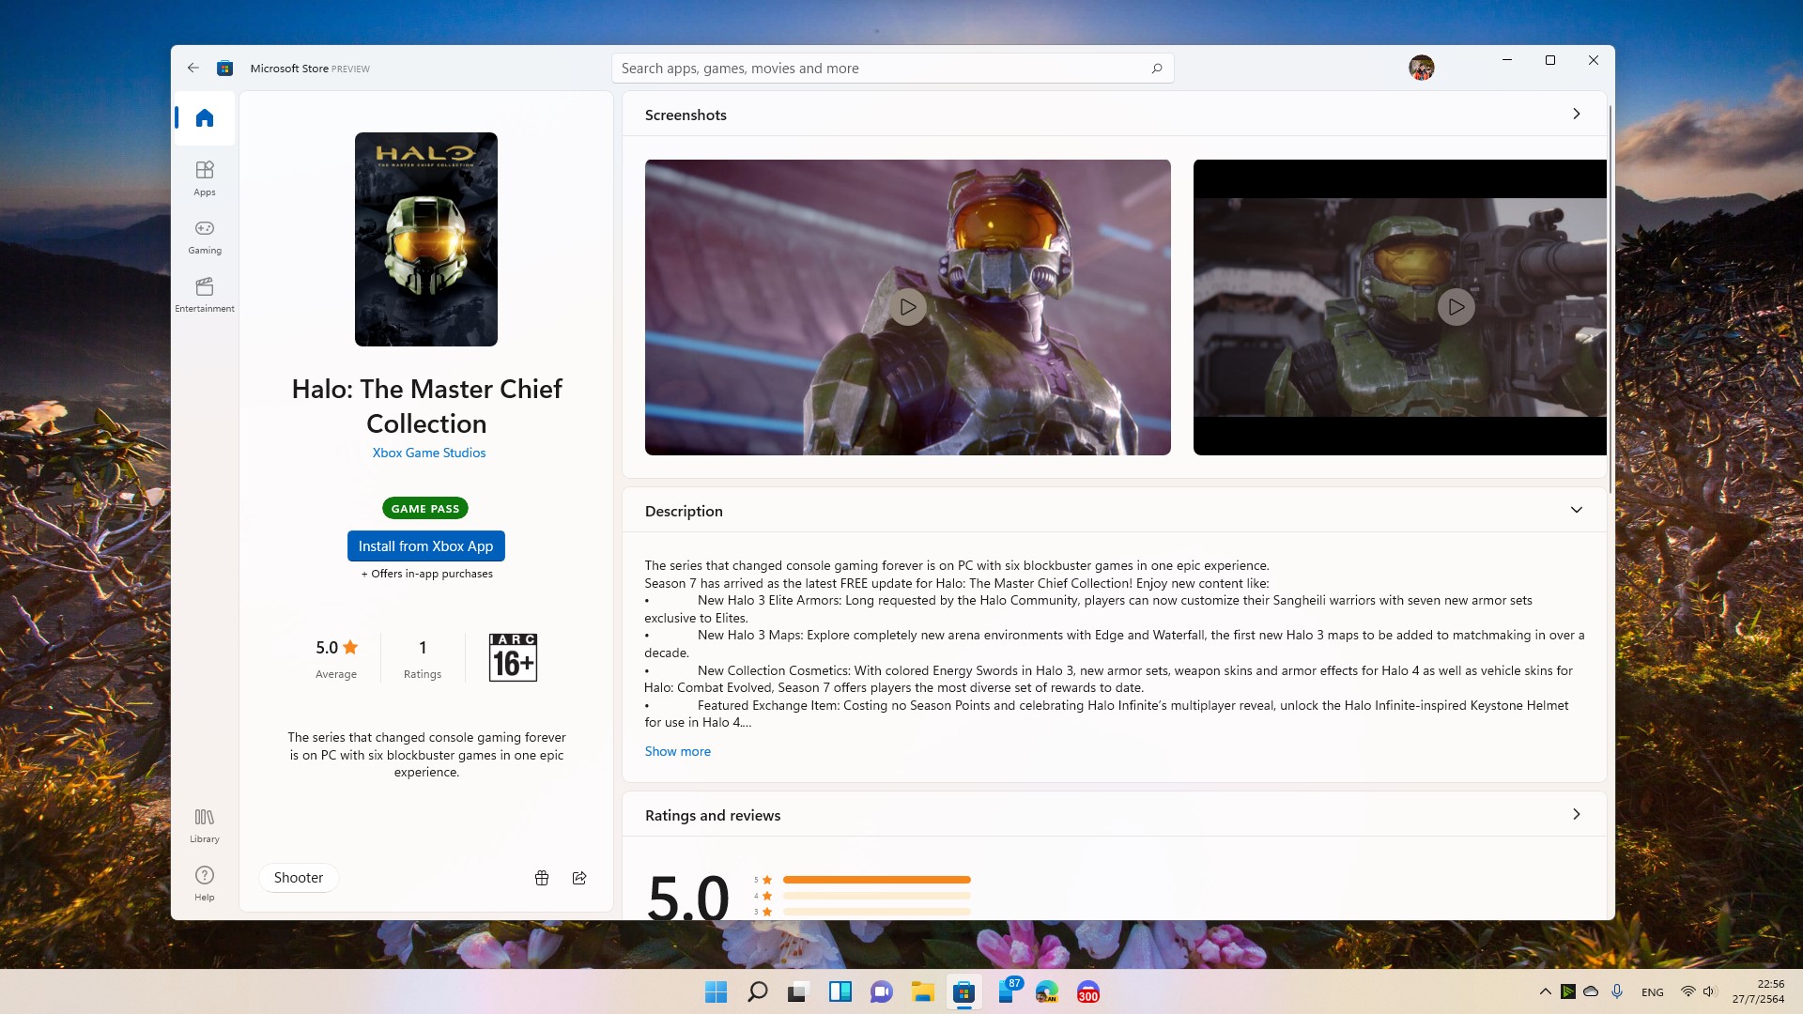
Task: Click the microphone tray icon
Action: tap(1617, 991)
